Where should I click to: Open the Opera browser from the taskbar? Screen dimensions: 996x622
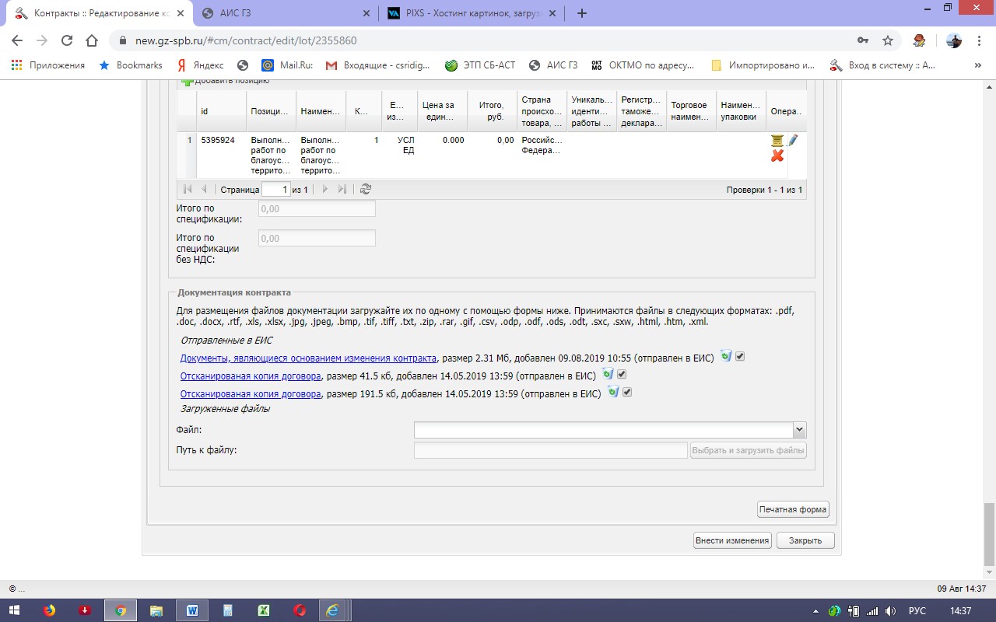coord(300,611)
